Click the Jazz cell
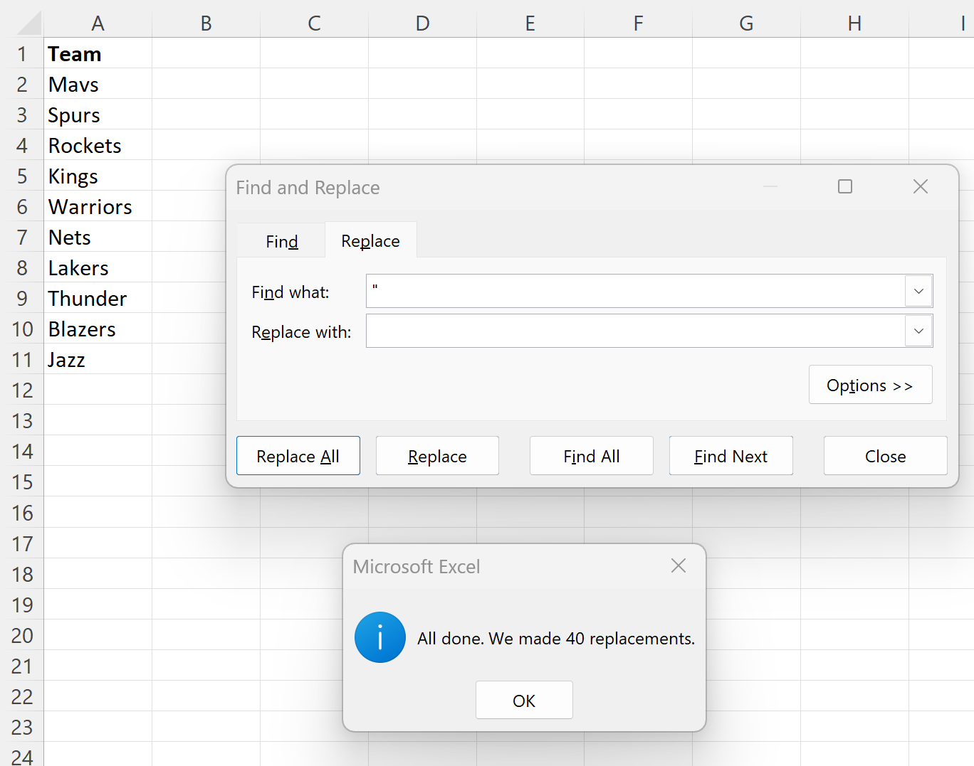 tap(98, 359)
